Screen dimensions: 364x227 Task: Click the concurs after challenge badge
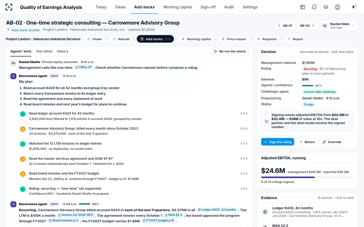coord(320,92)
